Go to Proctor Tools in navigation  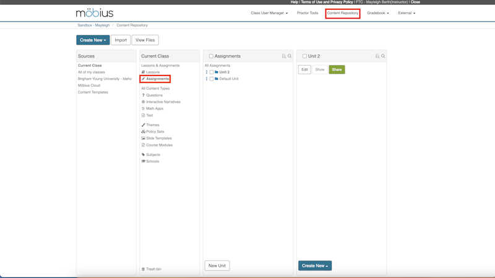pyautogui.click(x=308, y=13)
